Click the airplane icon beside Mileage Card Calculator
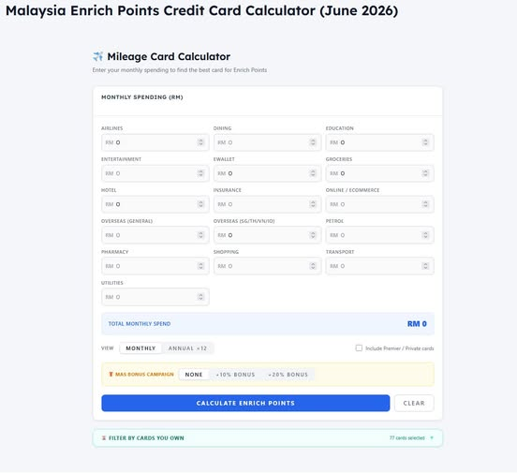 tap(98, 56)
